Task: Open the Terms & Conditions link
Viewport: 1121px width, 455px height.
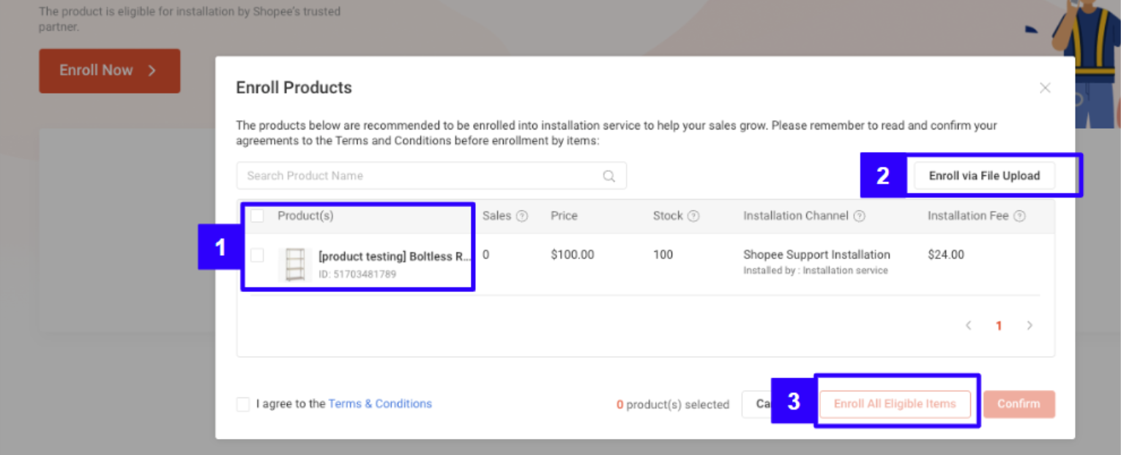Action: point(380,404)
